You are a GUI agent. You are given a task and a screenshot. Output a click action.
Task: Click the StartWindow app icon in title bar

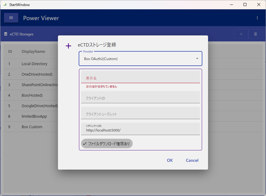[5, 5]
